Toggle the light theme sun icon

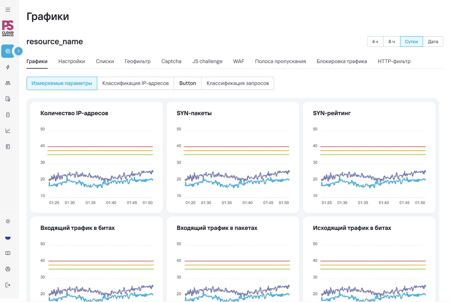tap(8, 221)
